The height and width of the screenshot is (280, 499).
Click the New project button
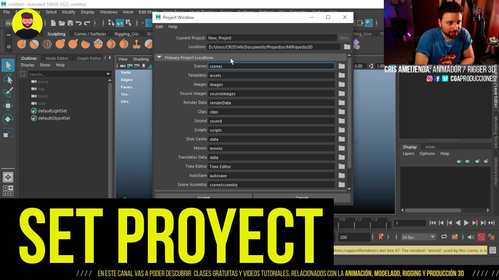click(x=344, y=38)
